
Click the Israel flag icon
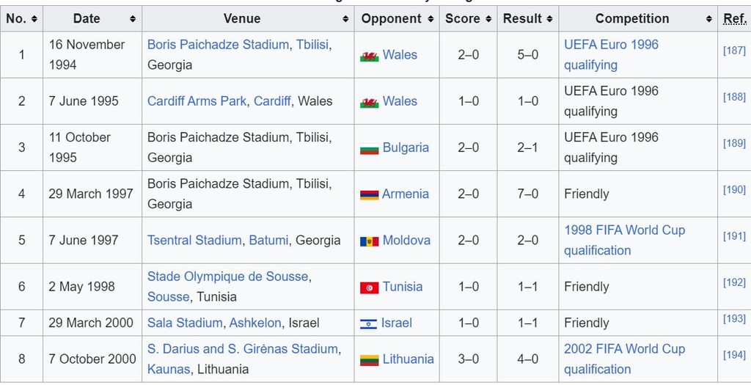368,324
